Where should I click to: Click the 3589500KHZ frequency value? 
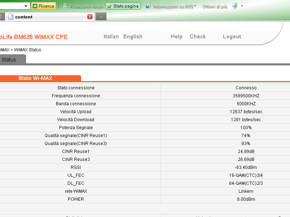(x=246, y=96)
